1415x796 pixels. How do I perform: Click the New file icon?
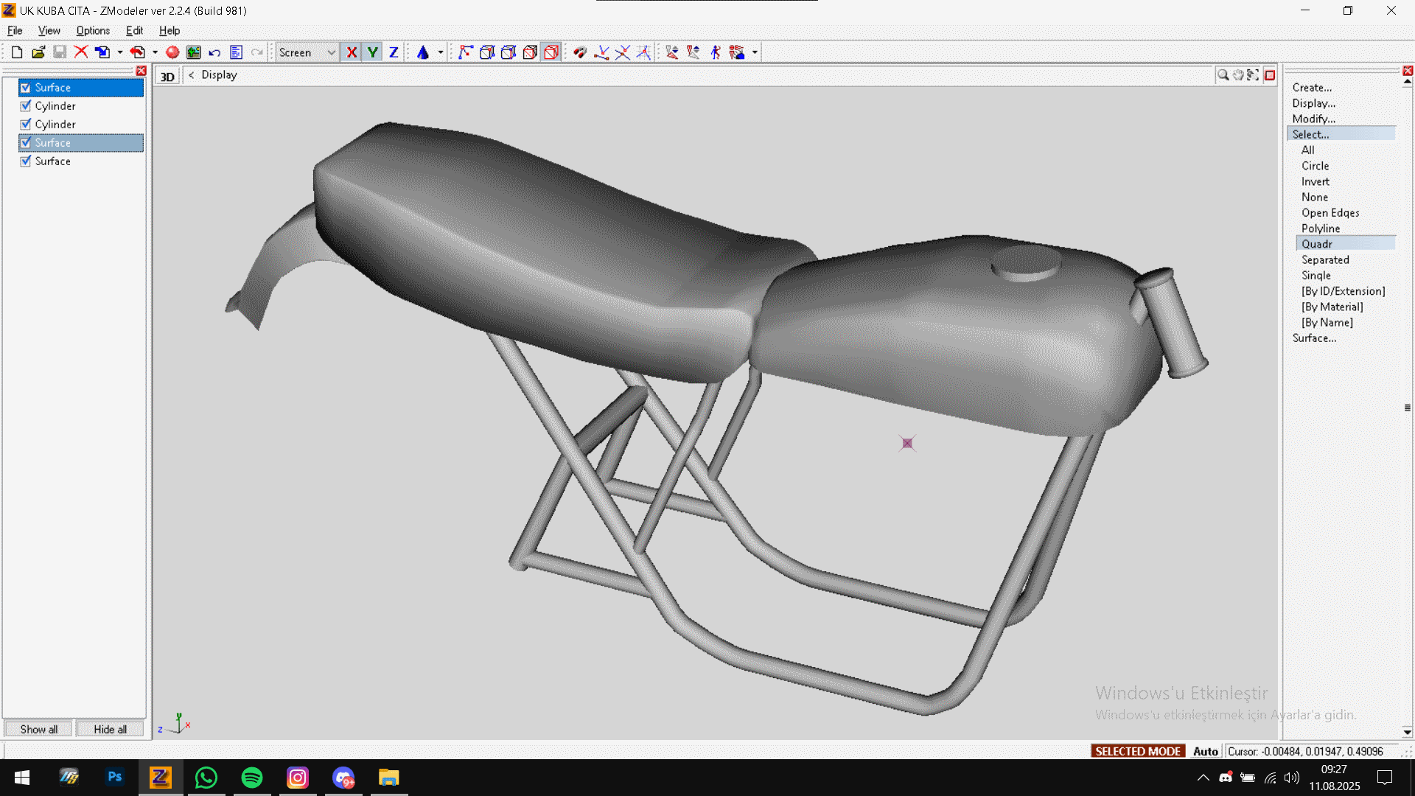coord(17,52)
